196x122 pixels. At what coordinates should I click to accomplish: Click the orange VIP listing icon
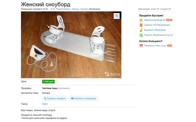pyautogui.click(x=141, y=25)
